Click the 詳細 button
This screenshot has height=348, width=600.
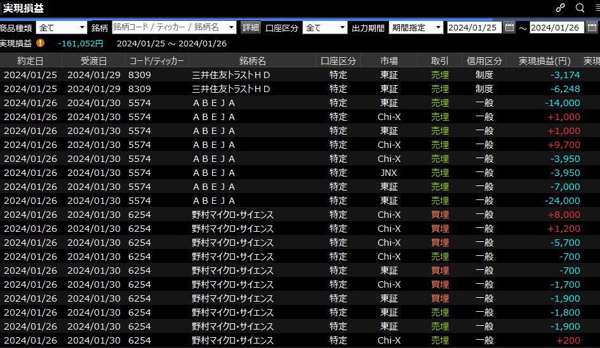coord(251,27)
